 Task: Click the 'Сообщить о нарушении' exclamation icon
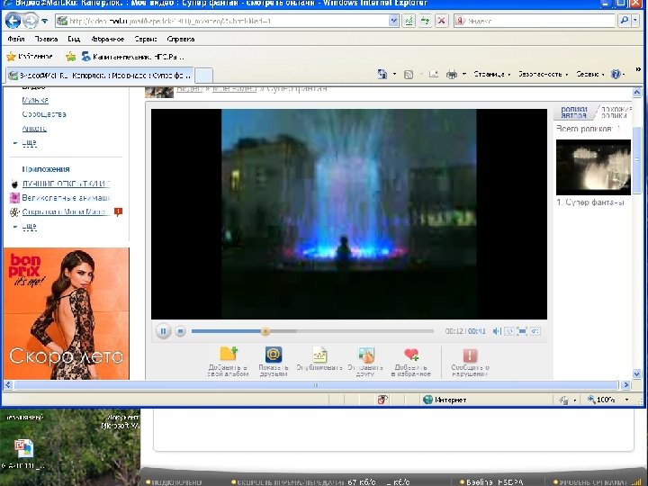coord(470,355)
